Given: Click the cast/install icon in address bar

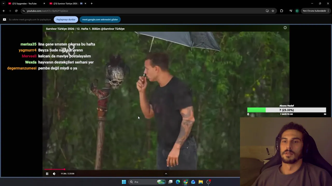Looking at the screenshot, I should click(x=267, y=11).
